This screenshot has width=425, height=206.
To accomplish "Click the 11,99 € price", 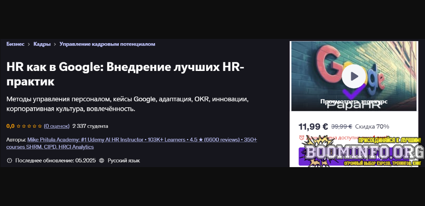I will point(313,127).
